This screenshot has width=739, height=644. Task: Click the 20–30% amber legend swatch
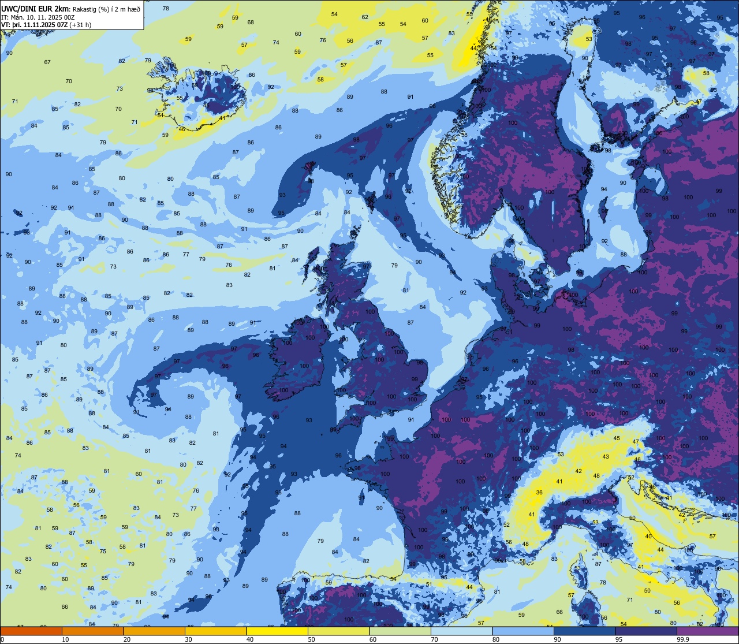[x=154, y=631]
